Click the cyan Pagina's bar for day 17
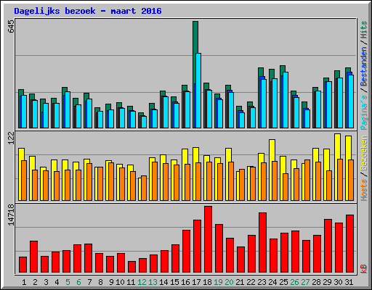Screen dimensions: 372x290 point(198,91)
